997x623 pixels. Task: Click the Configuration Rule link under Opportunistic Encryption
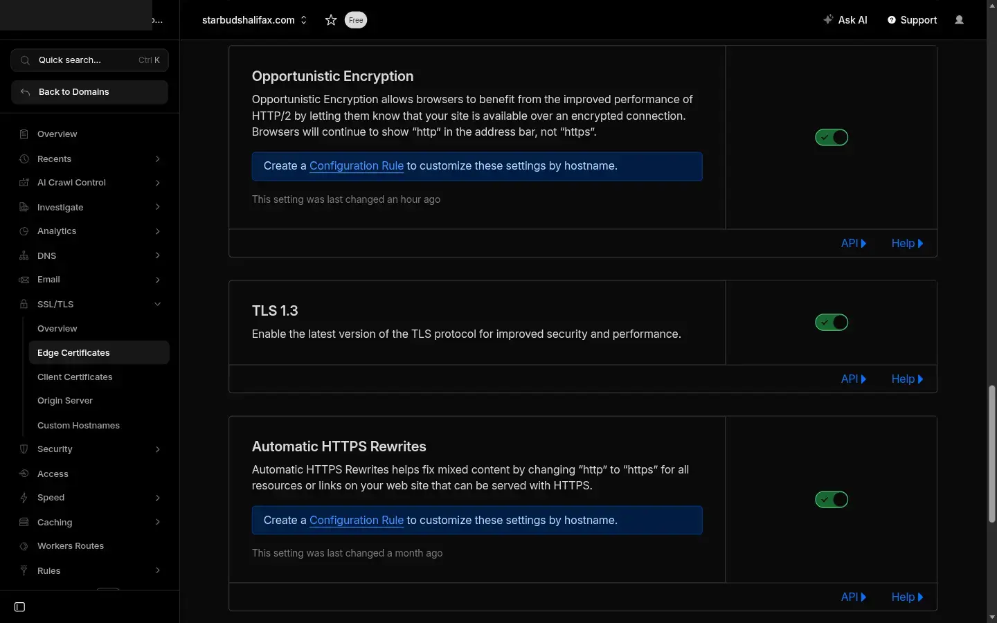(356, 166)
